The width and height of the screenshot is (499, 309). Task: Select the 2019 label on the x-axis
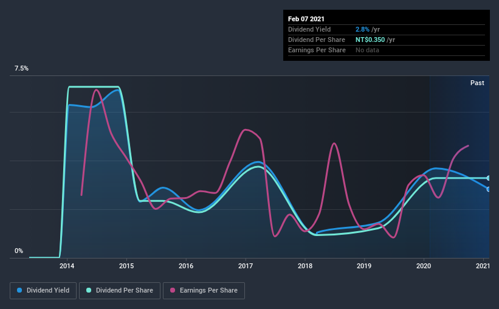(364, 266)
